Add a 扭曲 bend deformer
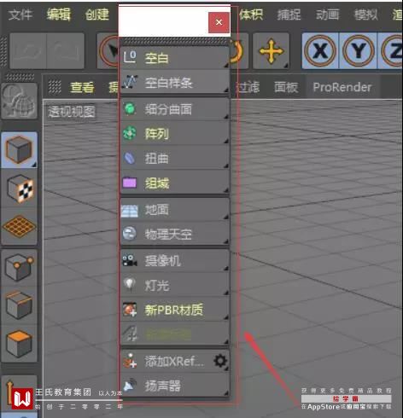The image size is (403, 418). click(x=175, y=158)
